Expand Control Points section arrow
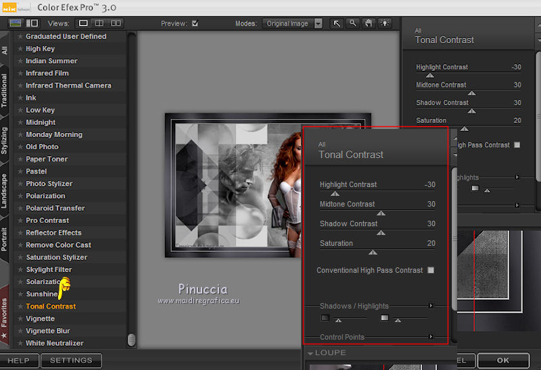The height and width of the screenshot is (370, 541). pyautogui.click(x=431, y=337)
